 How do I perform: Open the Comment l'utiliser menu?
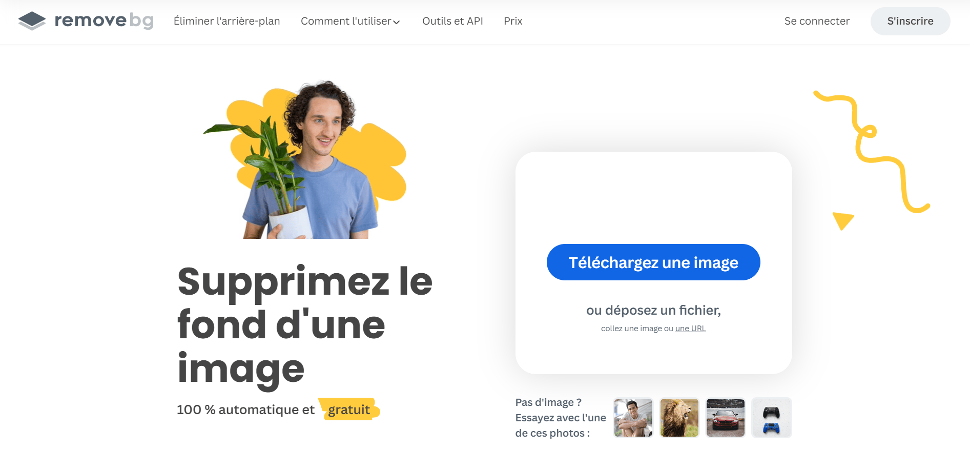tap(350, 21)
